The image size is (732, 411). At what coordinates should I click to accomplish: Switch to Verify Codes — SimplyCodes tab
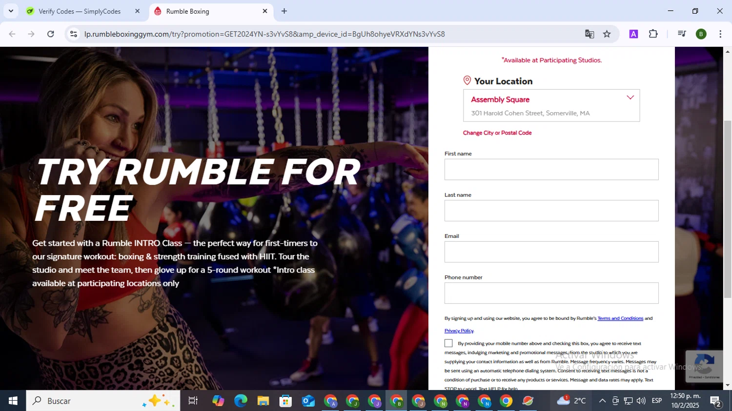pyautogui.click(x=79, y=11)
